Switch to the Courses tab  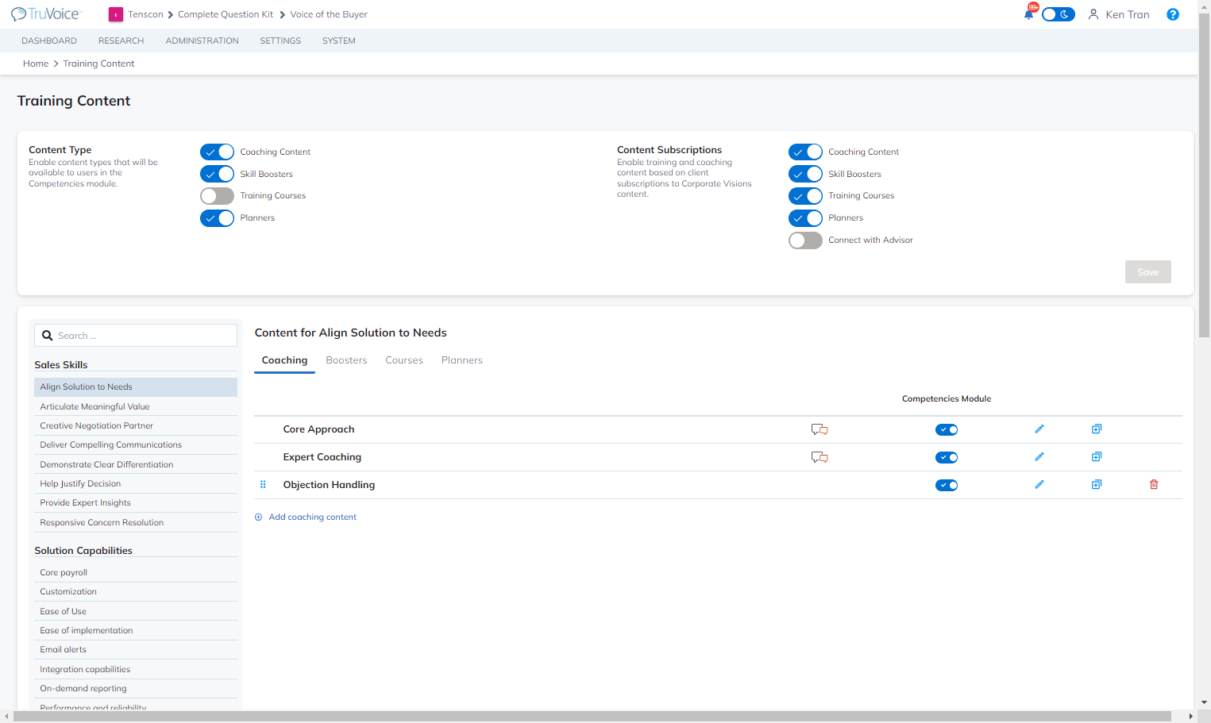click(x=404, y=360)
